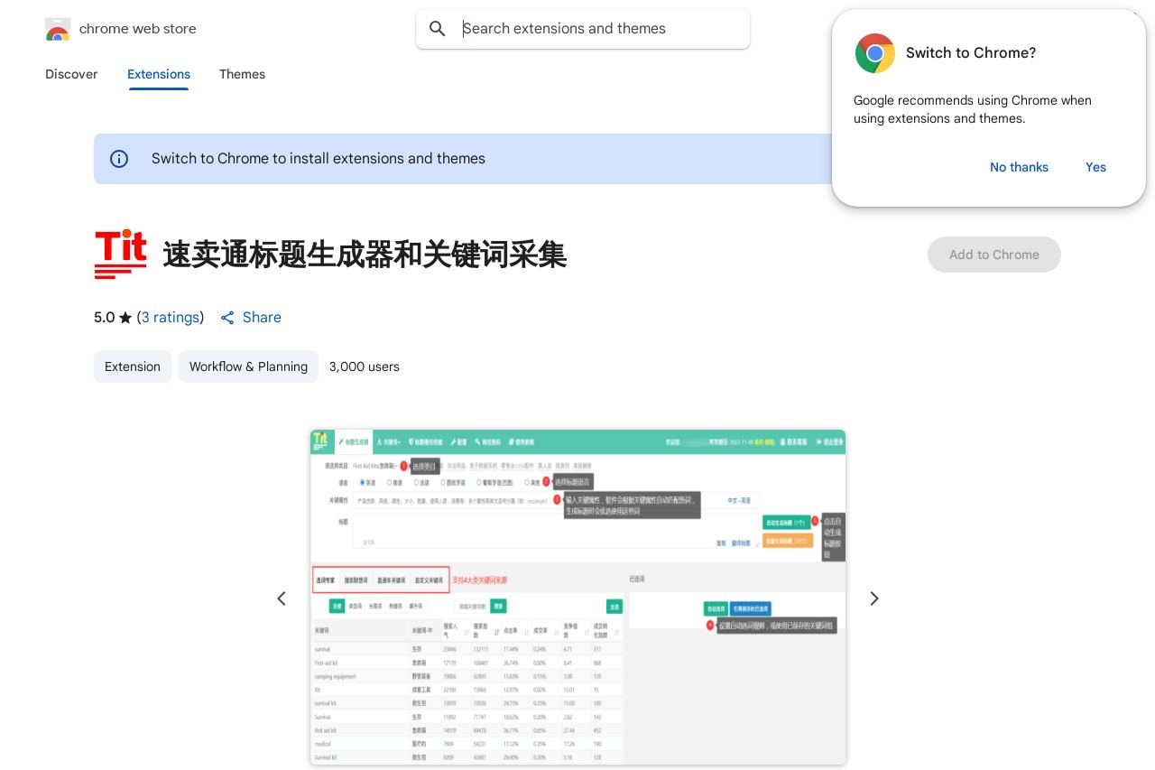Image resolution: width=1155 pixels, height=770 pixels.
Task: Show the next screenshot with right arrow
Action: pos(873,598)
